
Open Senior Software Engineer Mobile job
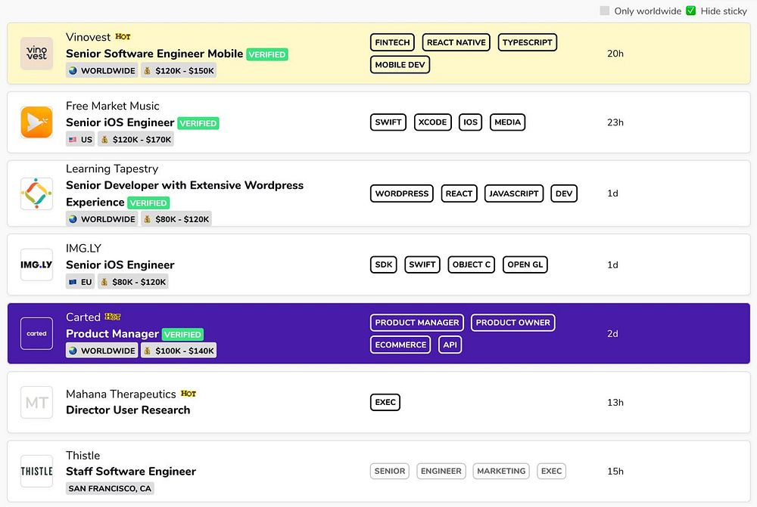pos(154,54)
